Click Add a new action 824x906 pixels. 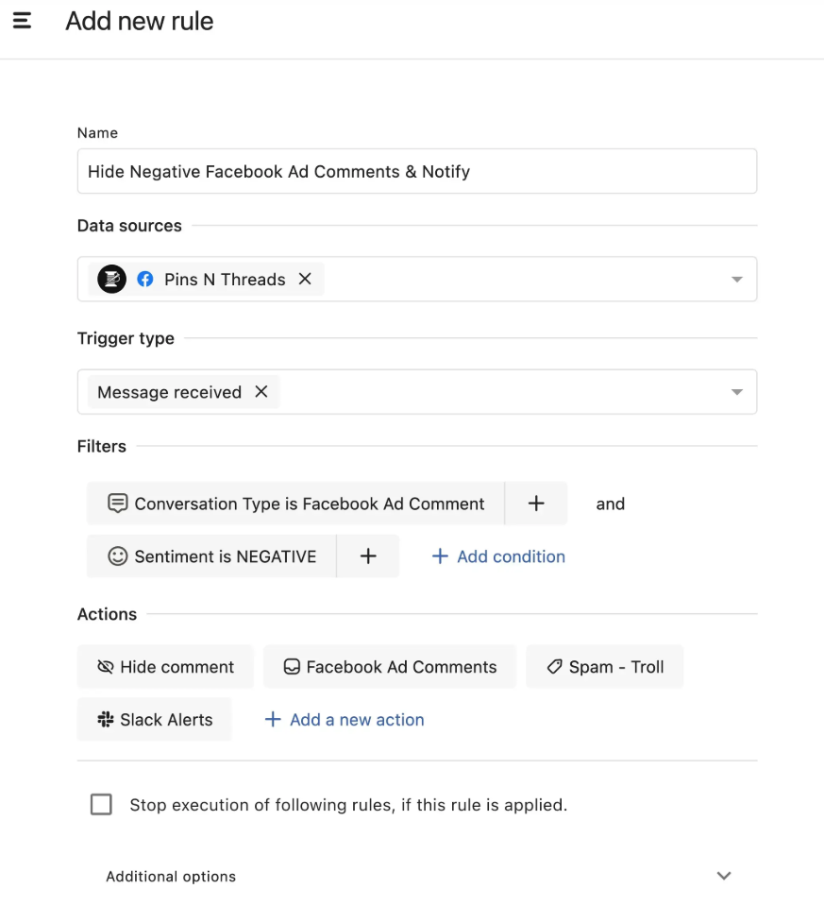tap(345, 719)
